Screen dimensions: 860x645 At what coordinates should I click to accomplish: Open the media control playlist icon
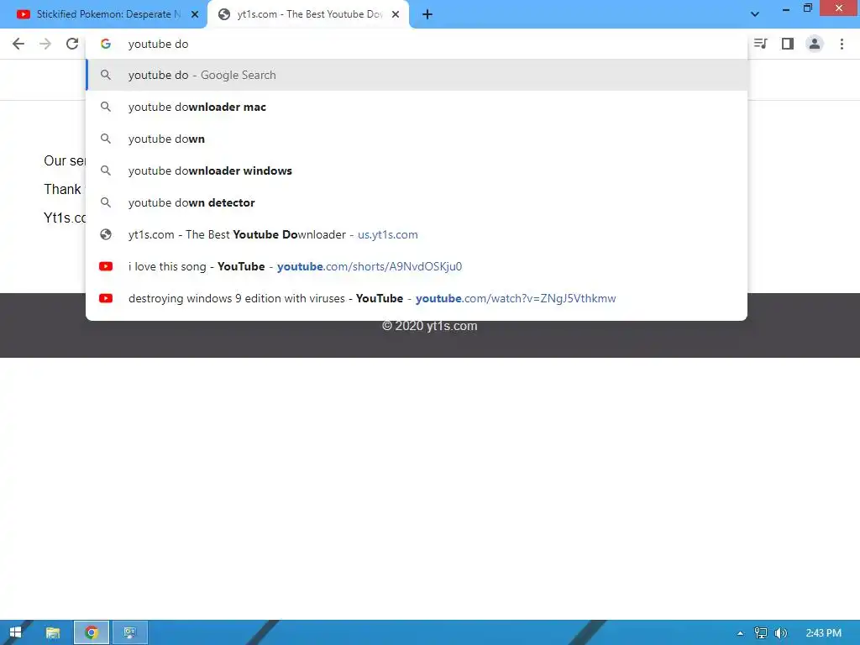point(761,44)
